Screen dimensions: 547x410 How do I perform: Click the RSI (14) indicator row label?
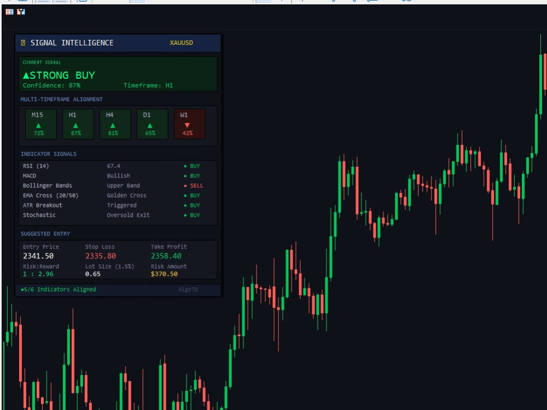(36, 166)
